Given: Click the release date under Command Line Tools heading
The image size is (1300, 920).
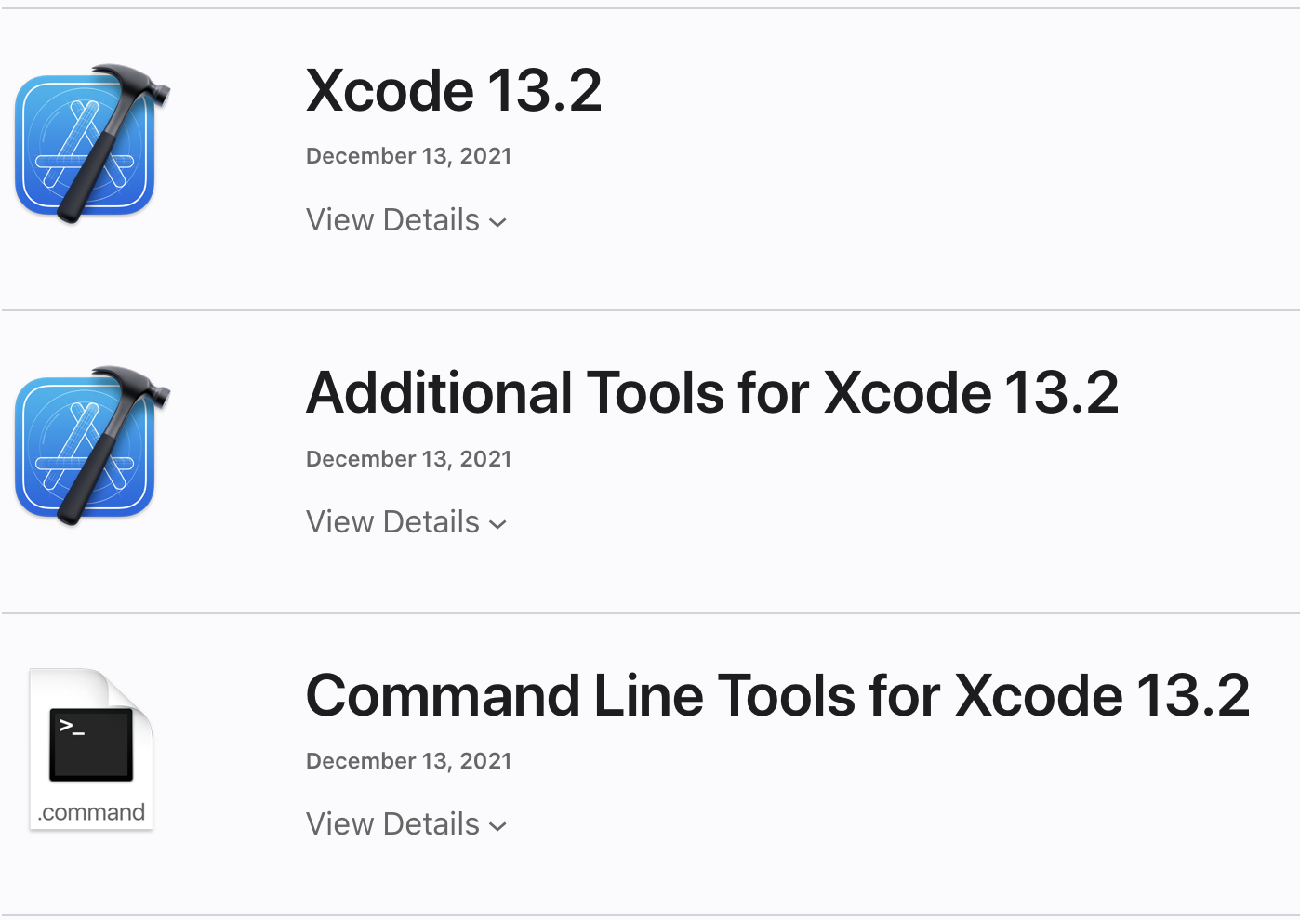Looking at the screenshot, I should click(x=408, y=761).
